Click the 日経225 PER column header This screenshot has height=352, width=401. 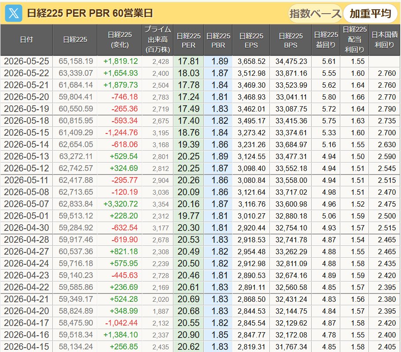188,40
